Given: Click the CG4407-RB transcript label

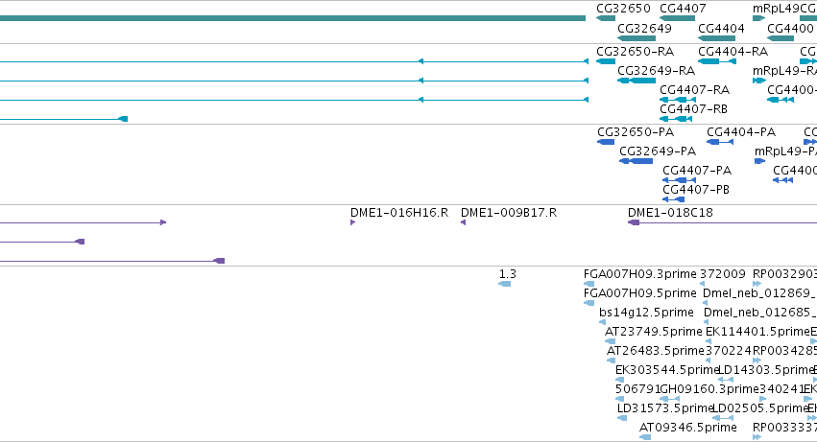Looking at the screenshot, I should click(693, 109).
